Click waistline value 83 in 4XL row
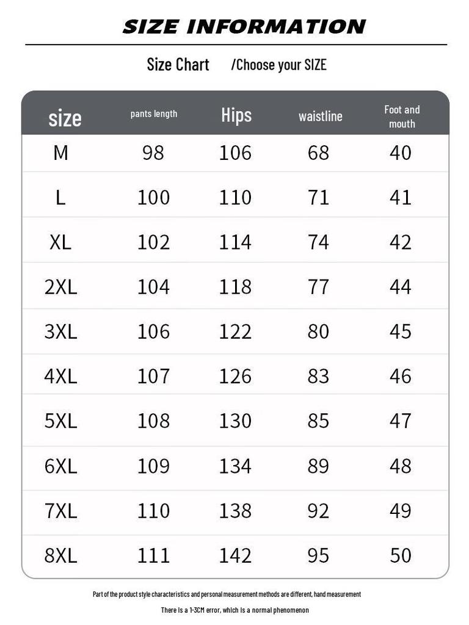This screenshot has width=469, height=625. click(x=318, y=377)
